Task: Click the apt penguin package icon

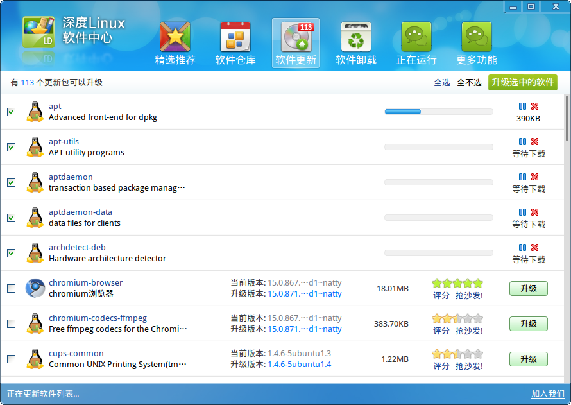Action: tap(35, 112)
